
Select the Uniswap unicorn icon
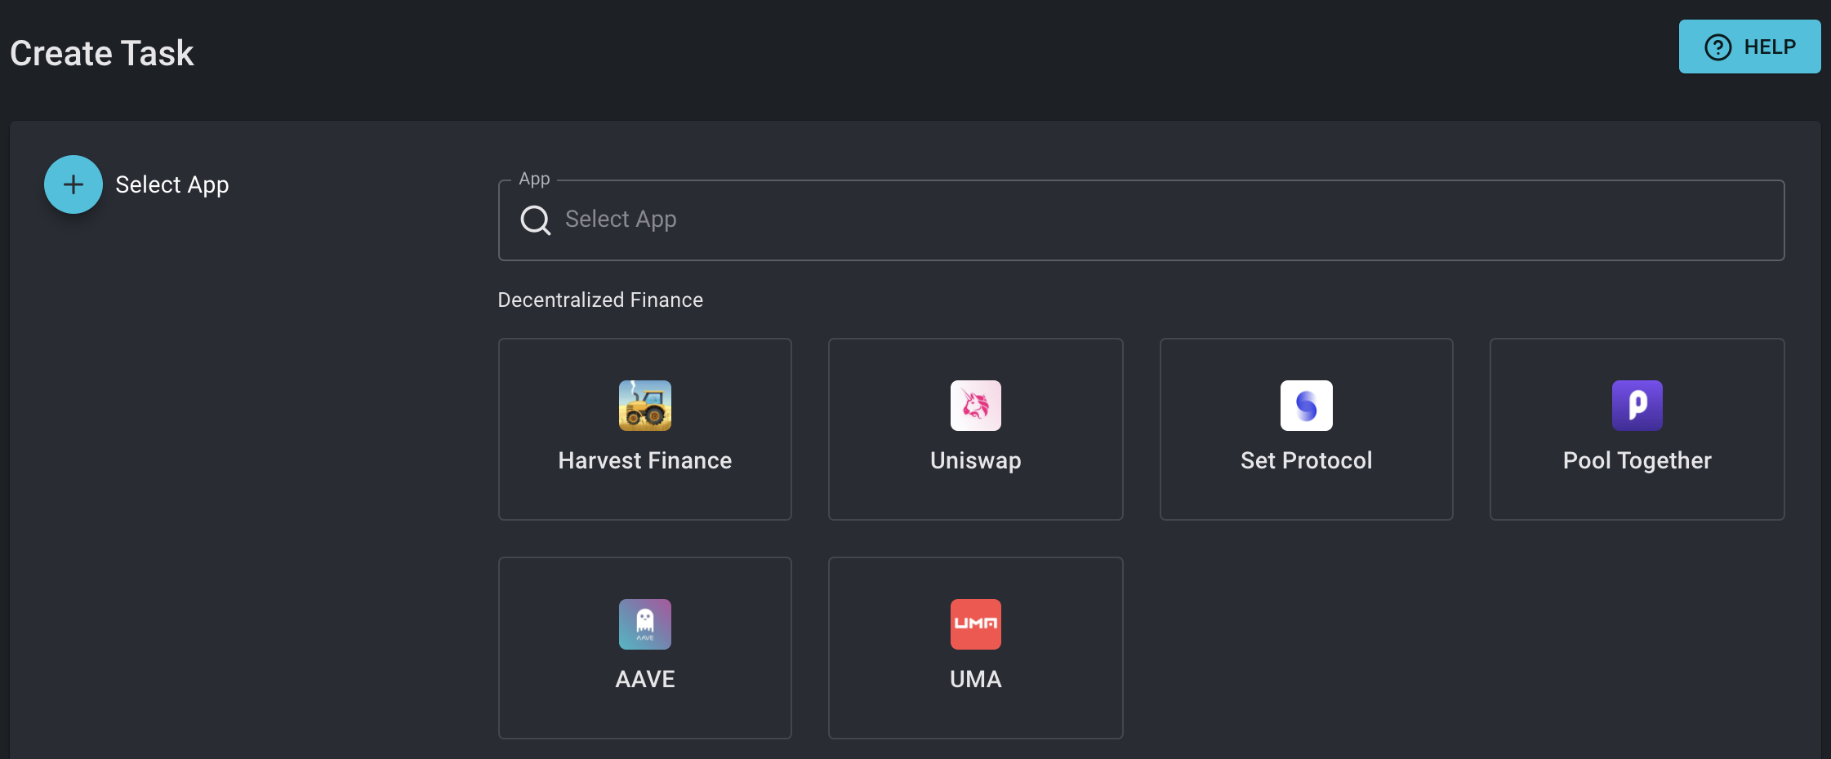coord(975,406)
